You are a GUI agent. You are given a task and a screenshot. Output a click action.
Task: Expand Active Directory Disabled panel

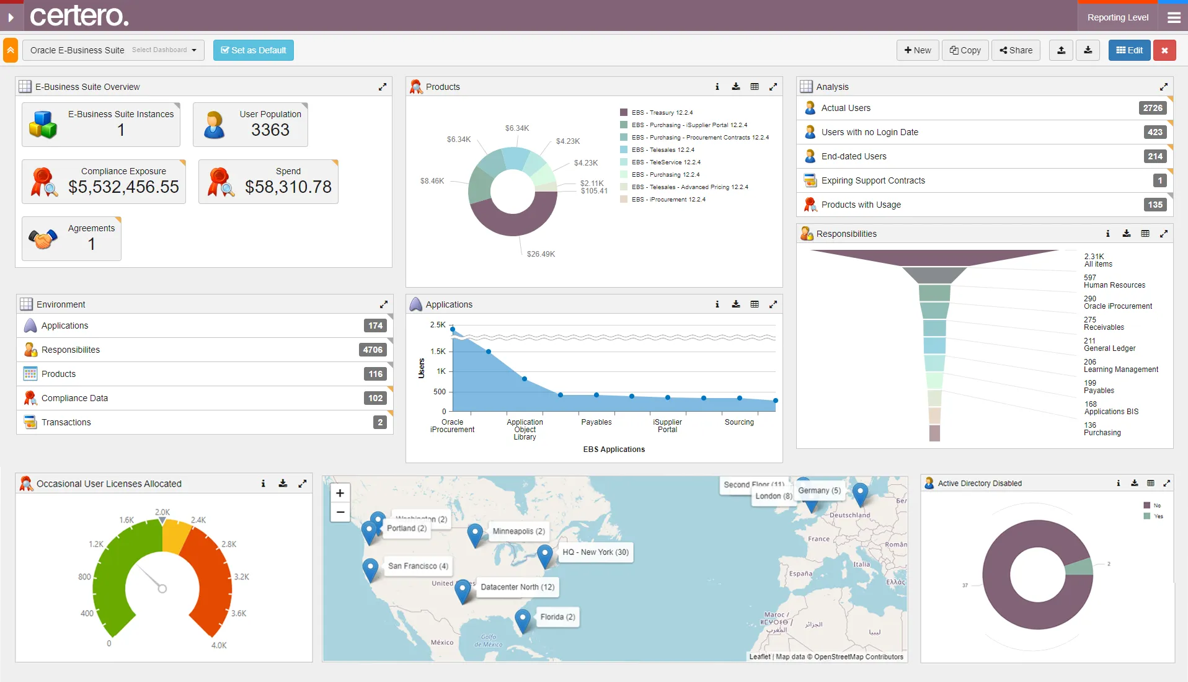1167,483
